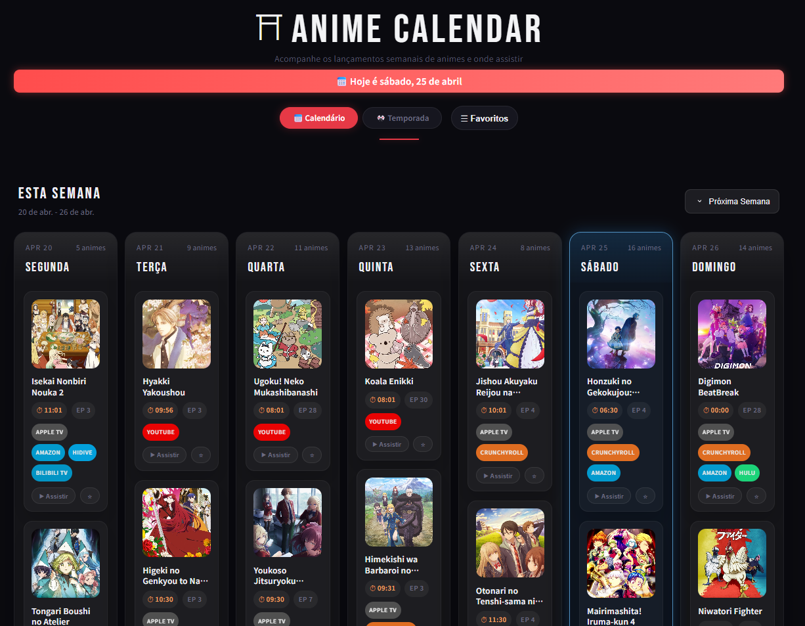805x626 pixels.
Task: Open HIDIVE link for Isekai Nonbiri Nouka 2
Action: [82, 453]
